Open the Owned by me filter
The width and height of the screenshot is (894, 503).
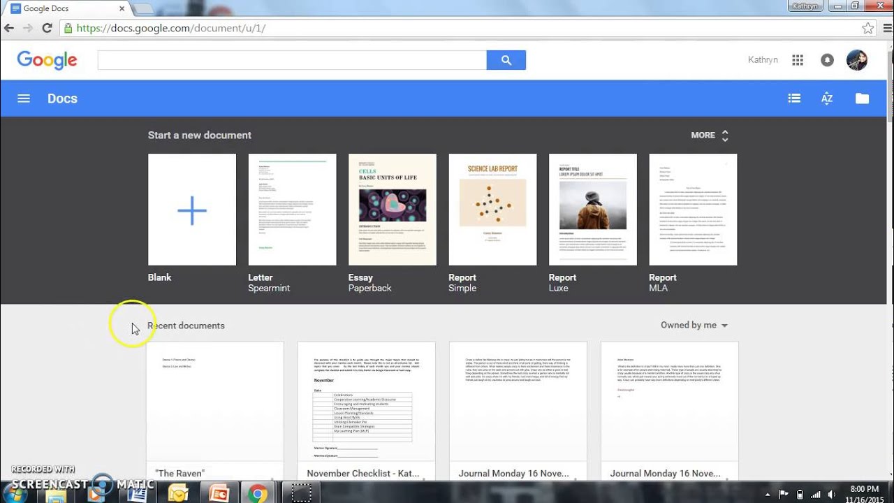pyautogui.click(x=694, y=325)
